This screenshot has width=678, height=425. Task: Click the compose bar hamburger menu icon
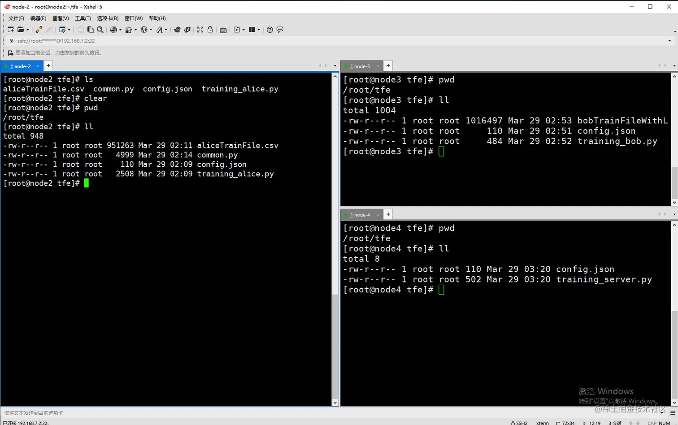[x=673, y=413]
